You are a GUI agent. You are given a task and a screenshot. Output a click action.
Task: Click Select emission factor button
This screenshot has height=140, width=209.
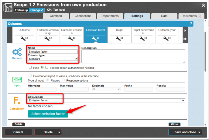[x=48, y=114]
